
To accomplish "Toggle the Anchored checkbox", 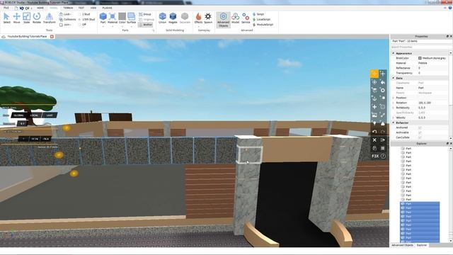I will (420, 127).
